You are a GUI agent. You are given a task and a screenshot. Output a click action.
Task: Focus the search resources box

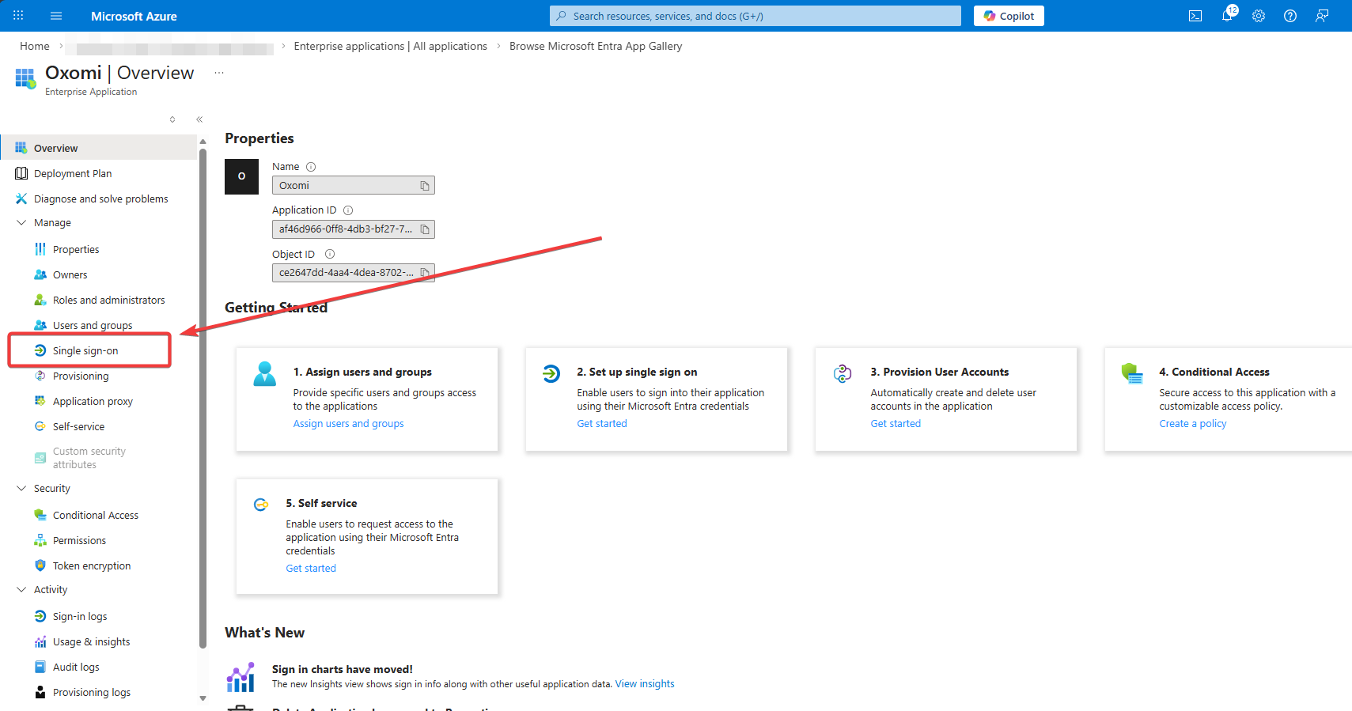pyautogui.click(x=756, y=16)
